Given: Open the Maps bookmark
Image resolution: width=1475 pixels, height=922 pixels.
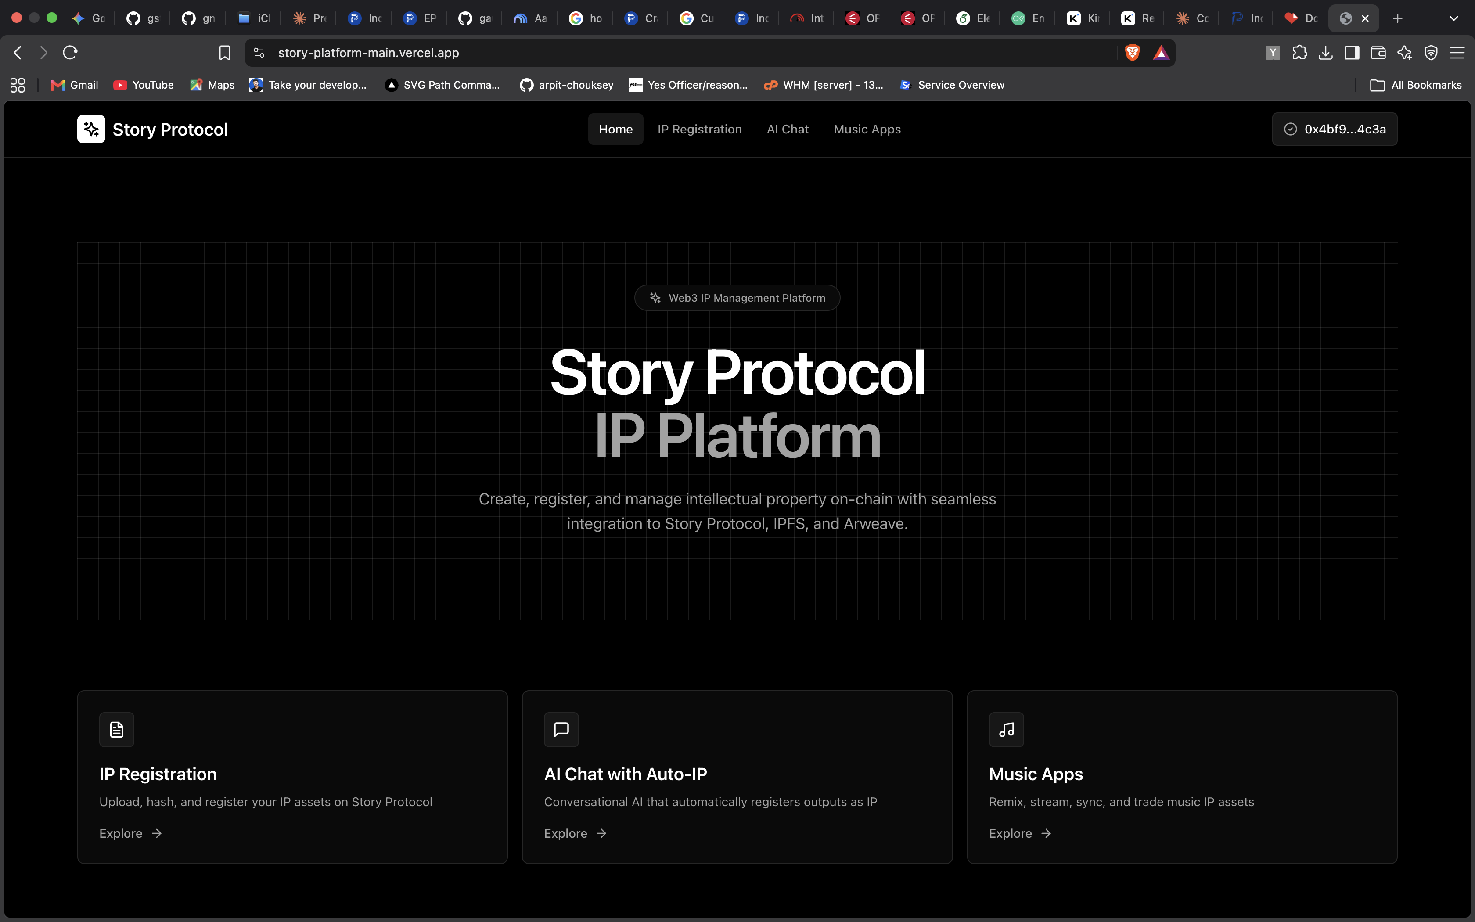Looking at the screenshot, I should pyautogui.click(x=212, y=85).
